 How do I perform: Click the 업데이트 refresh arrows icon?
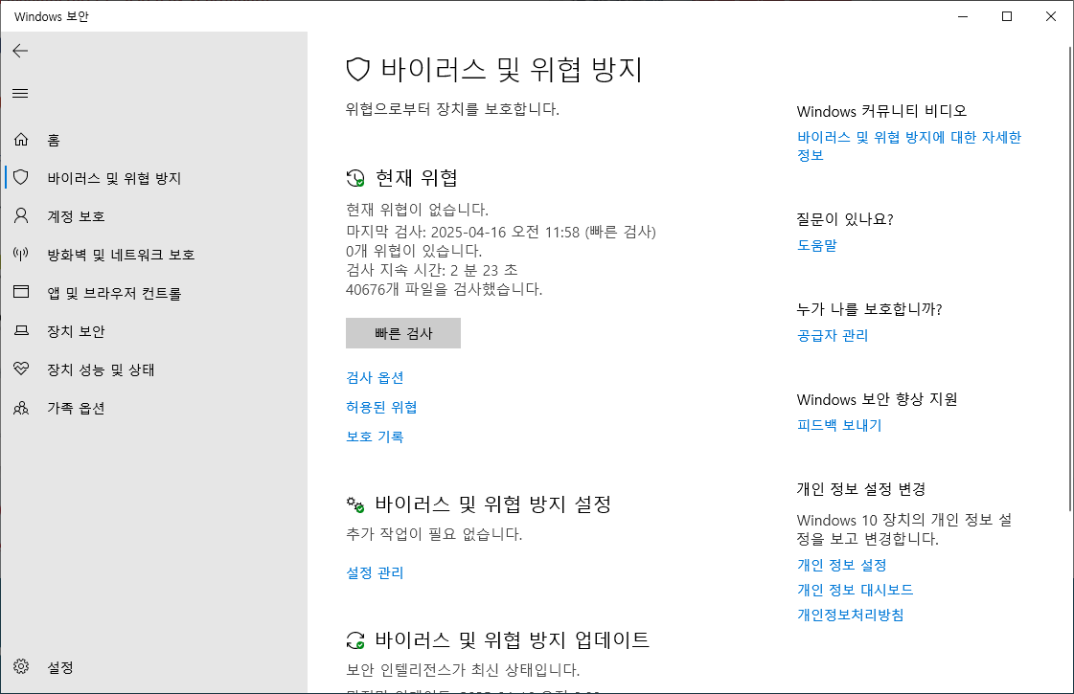355,640
